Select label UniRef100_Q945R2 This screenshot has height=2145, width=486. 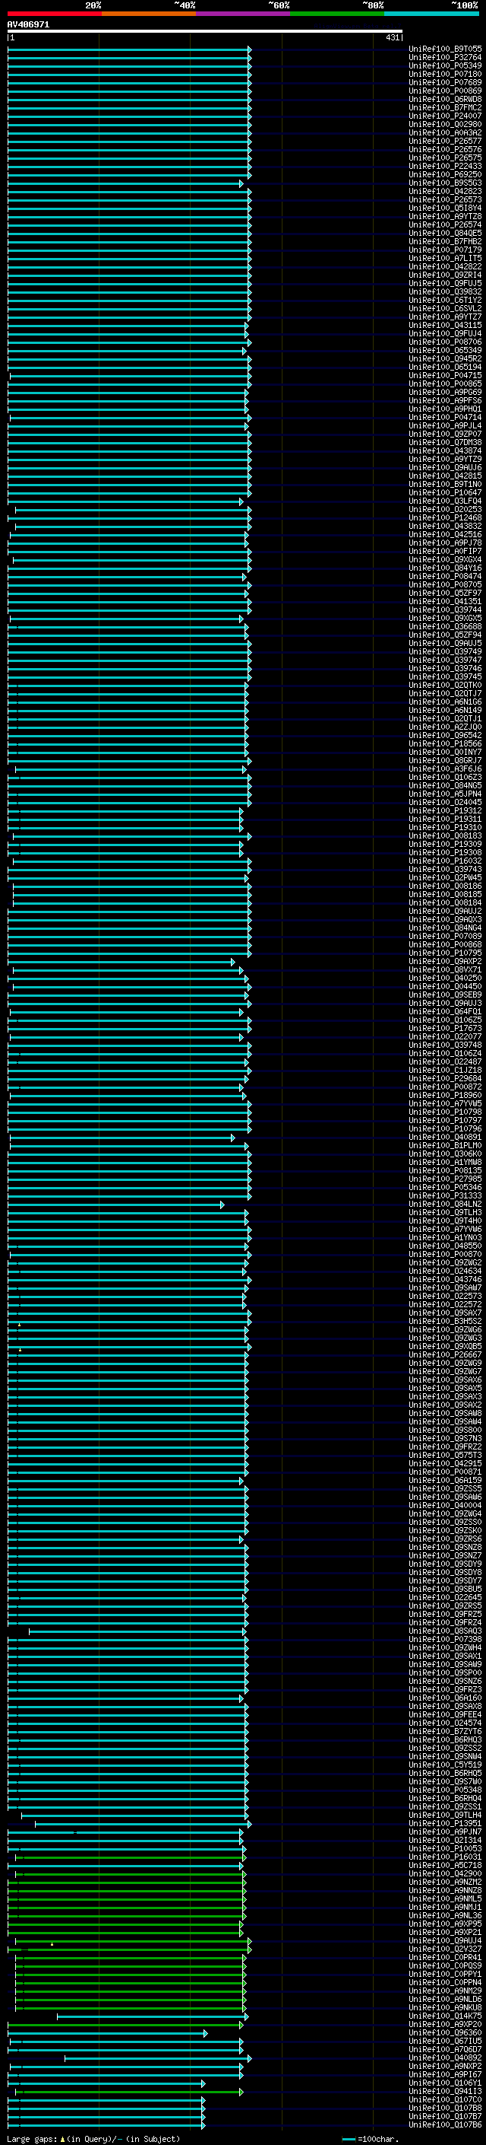pos(445,359)
